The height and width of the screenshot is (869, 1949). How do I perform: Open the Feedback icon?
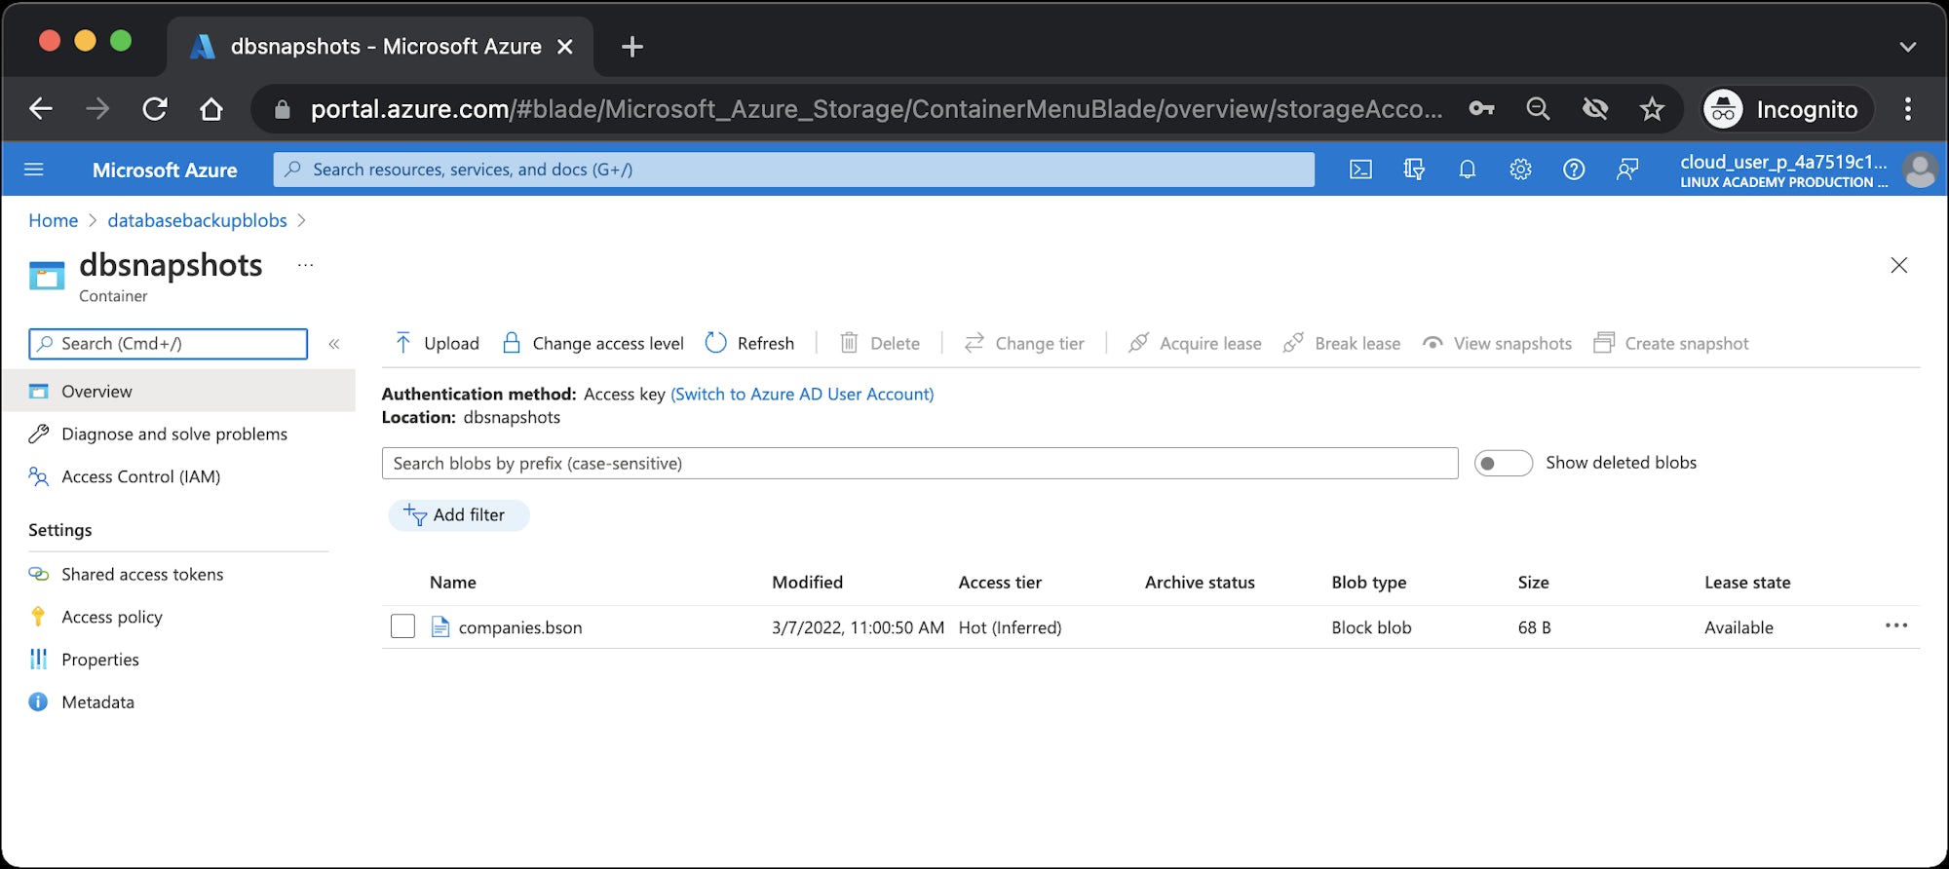(x=1627, y=170)
